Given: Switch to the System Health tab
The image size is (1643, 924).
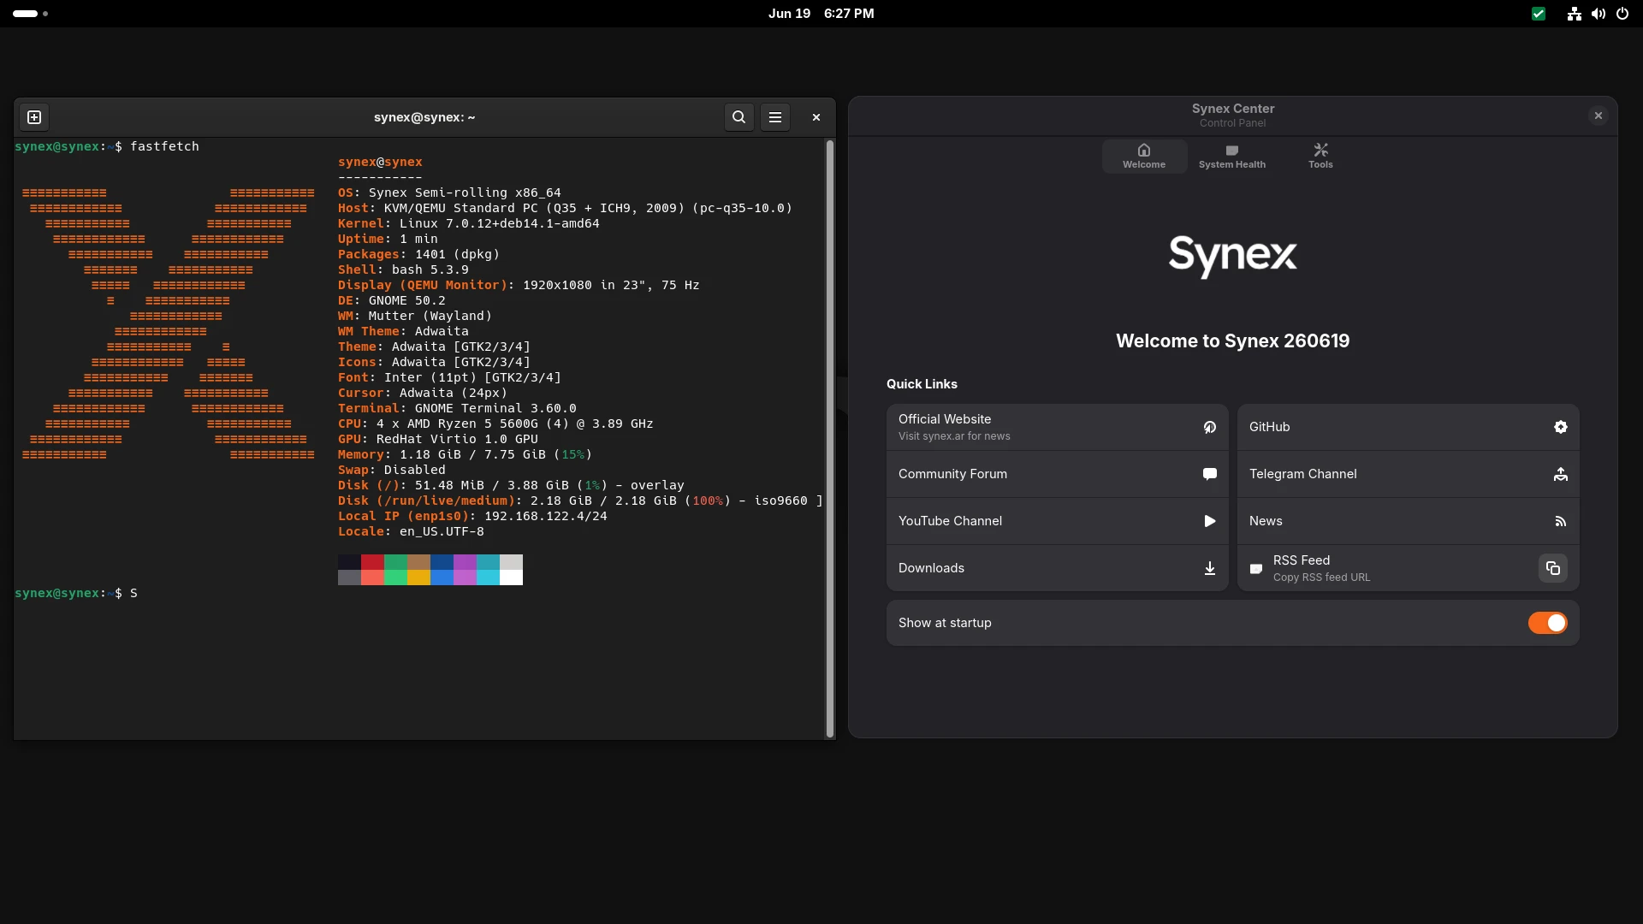Looking at the screenshot, I should 1232,157.
